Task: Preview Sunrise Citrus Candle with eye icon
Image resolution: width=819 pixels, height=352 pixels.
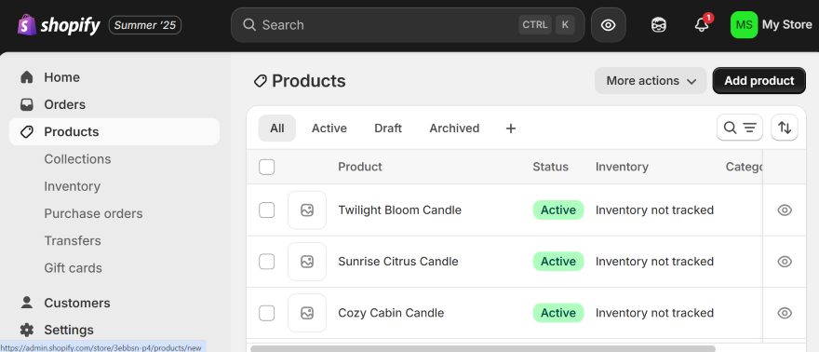Action: click(x=785, y=261)
